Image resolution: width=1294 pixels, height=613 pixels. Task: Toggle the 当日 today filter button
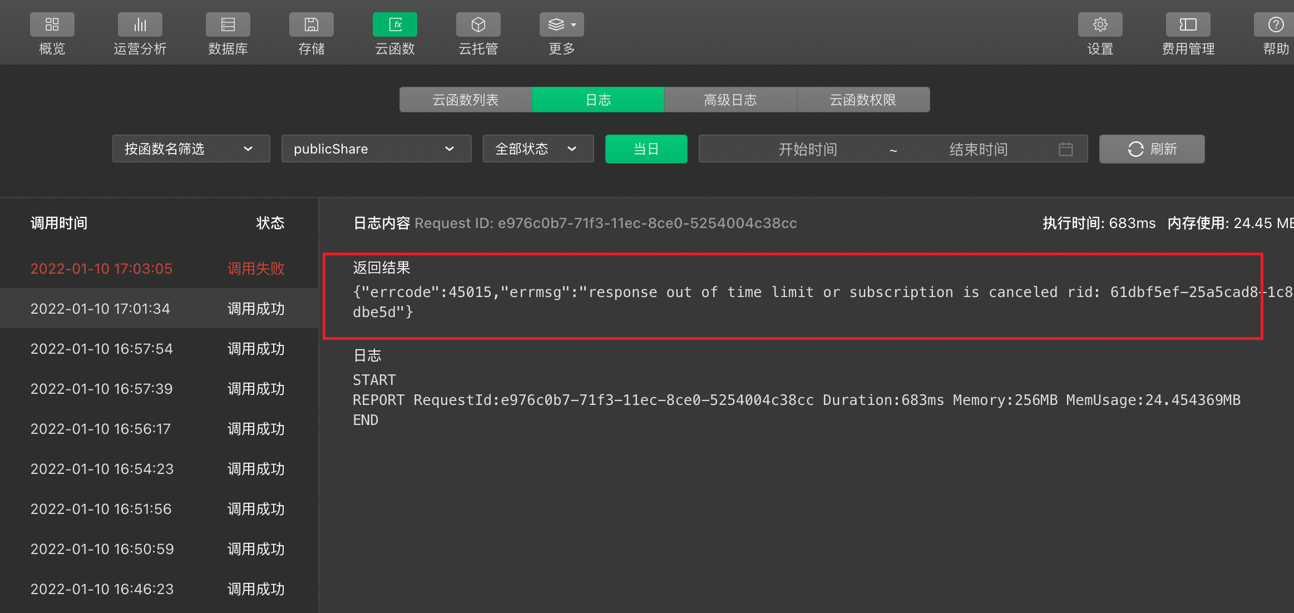646,149
